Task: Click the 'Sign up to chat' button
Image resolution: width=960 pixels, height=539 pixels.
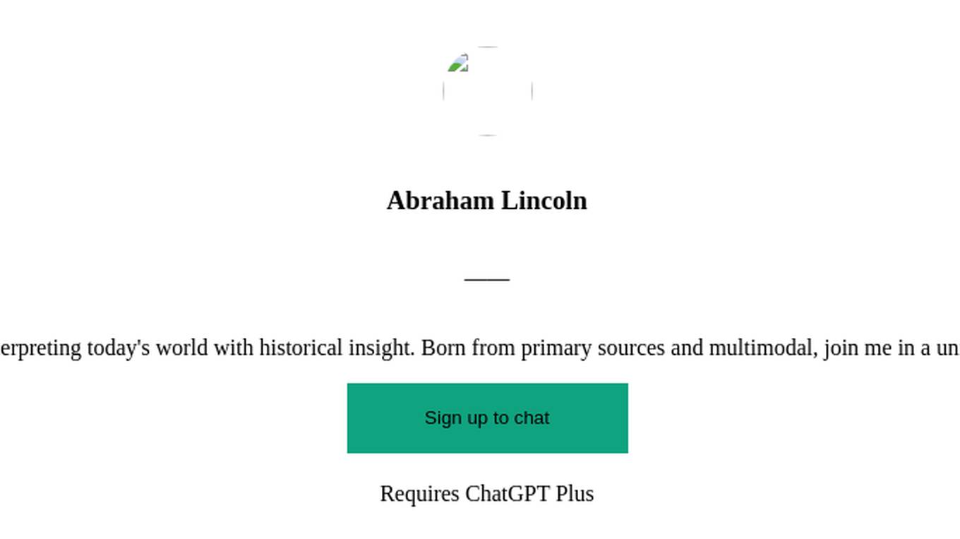Action: (487, 418)
